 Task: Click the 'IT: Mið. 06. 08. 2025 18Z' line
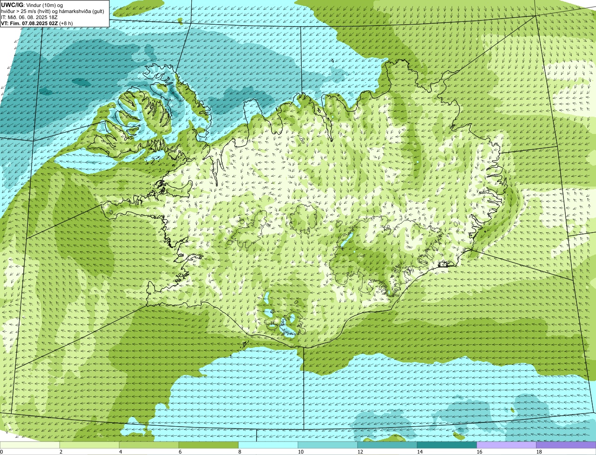pyautogui.click(x=29, y=17)
